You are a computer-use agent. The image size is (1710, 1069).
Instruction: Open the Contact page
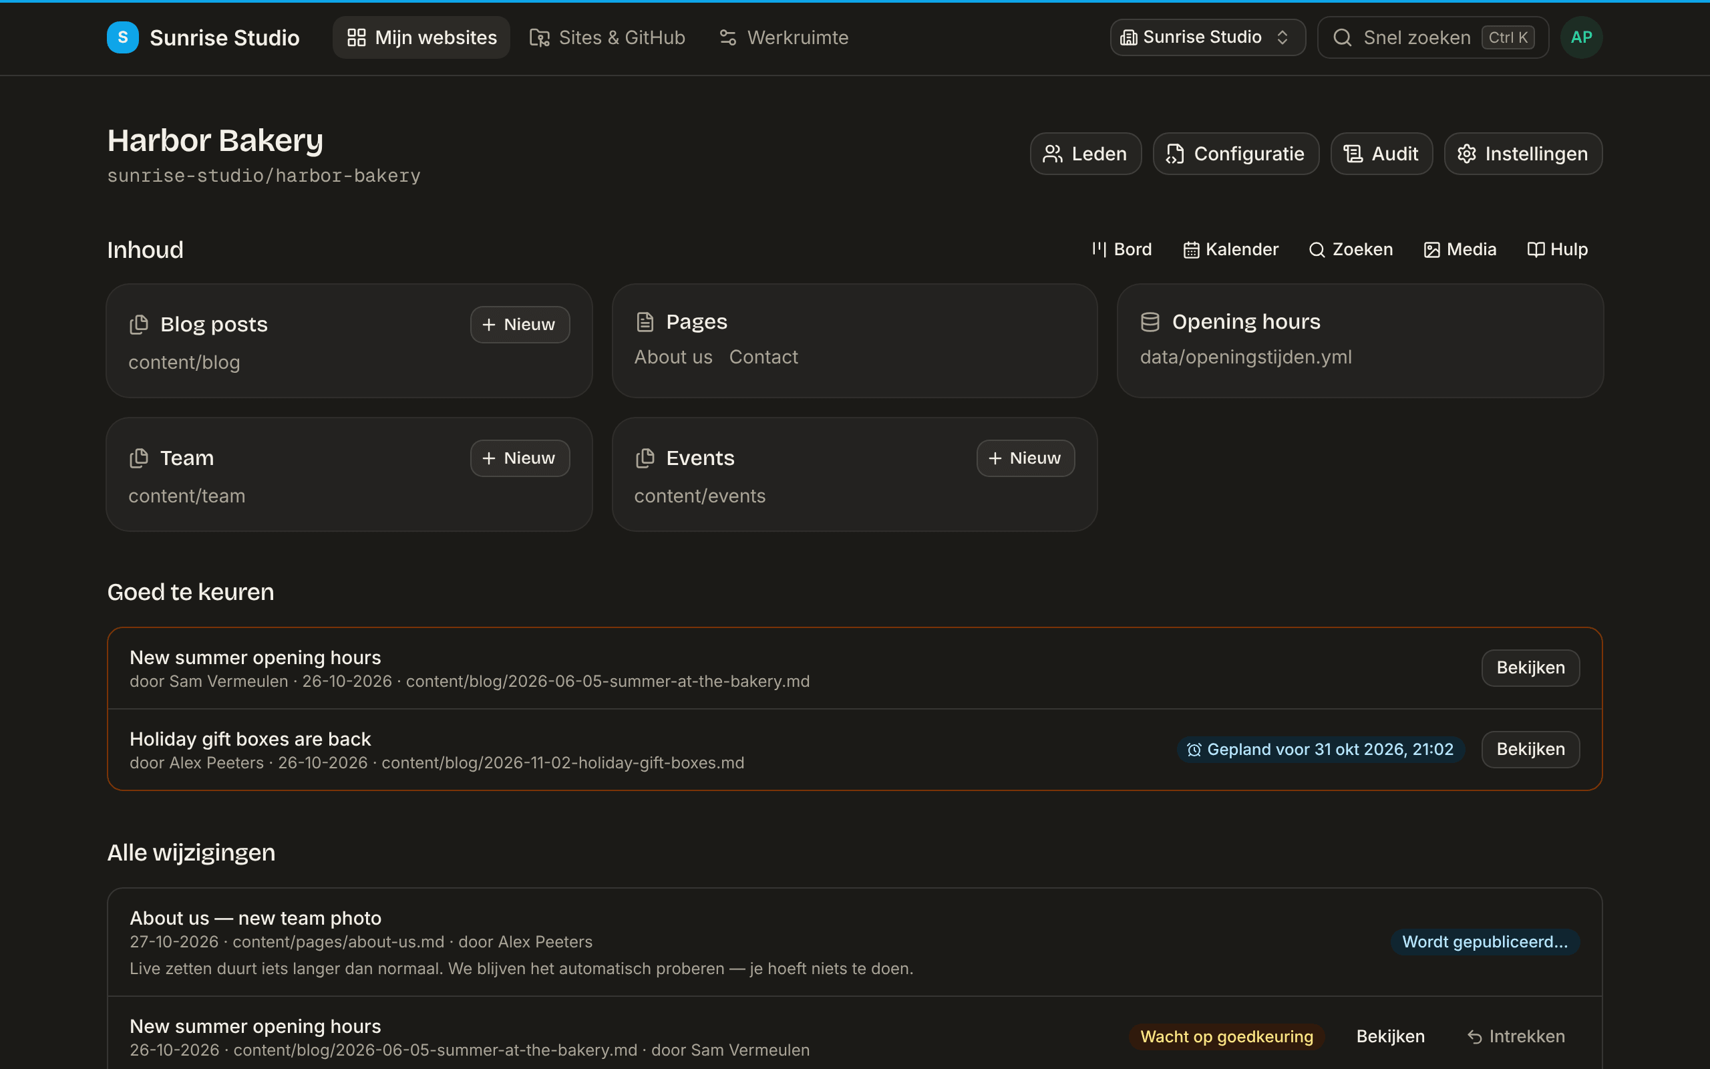pyautogui.click(x=763, y=357)
